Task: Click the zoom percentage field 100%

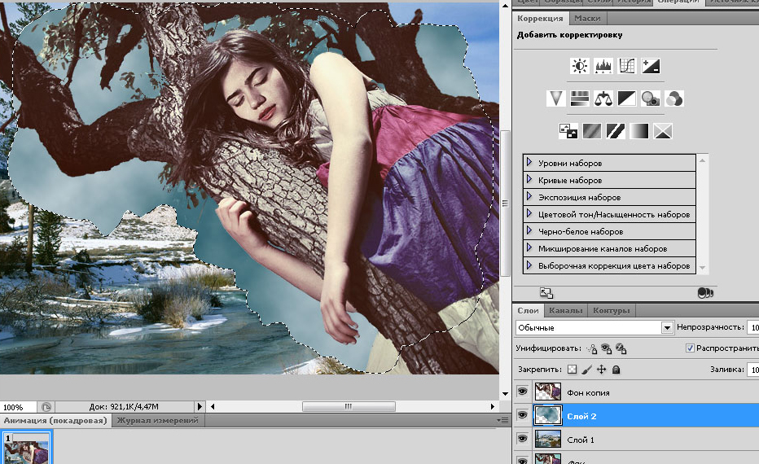Action: coord(17,407)
